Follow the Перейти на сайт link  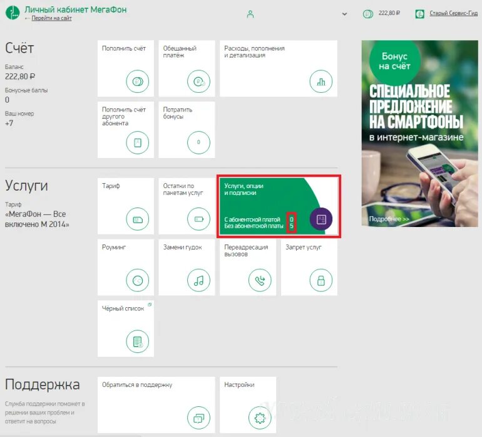[51, 18]
